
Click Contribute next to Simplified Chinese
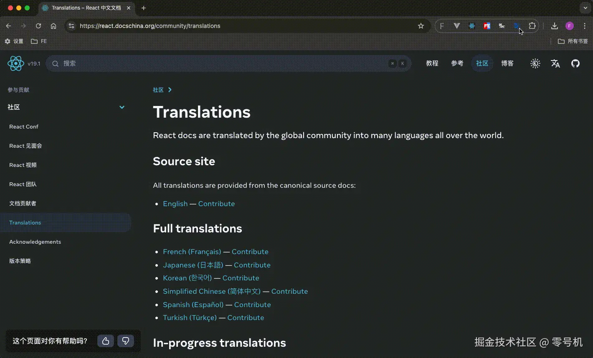[x=290, y=291]
